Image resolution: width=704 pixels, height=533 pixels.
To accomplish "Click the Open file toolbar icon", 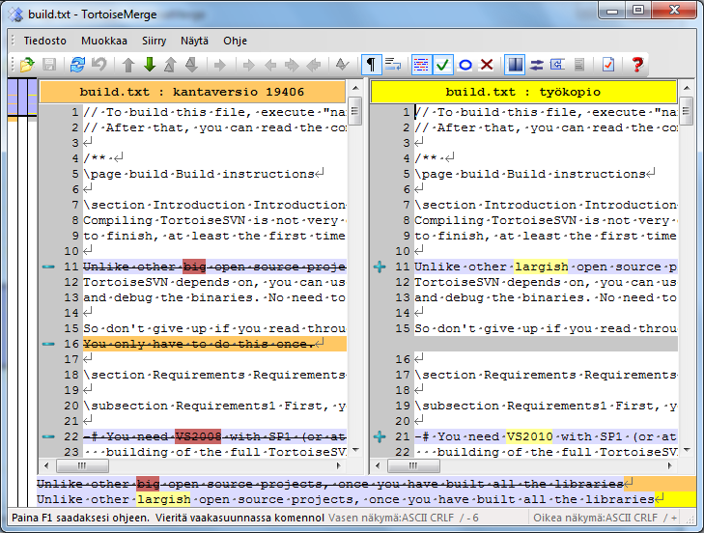I will click(x=27, y=65).
